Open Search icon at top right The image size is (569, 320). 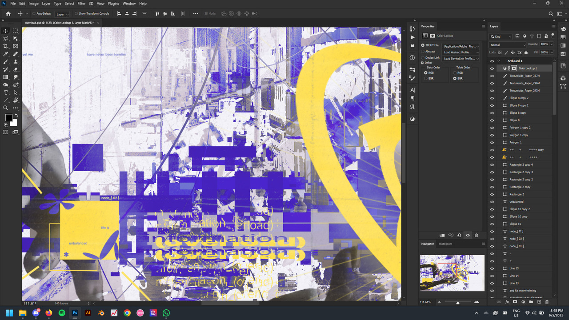pyautogui.click(x=551, y=14)
